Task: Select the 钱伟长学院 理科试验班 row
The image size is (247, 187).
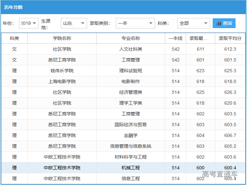Action: (131, 71)
